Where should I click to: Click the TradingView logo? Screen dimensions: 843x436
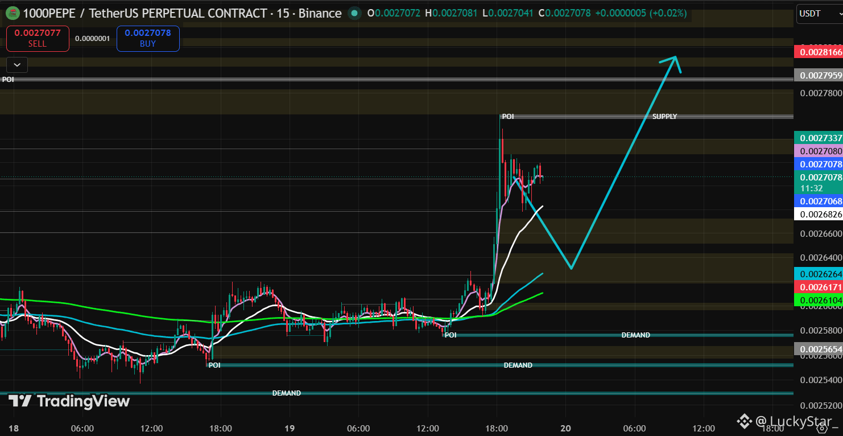point(69,401)
